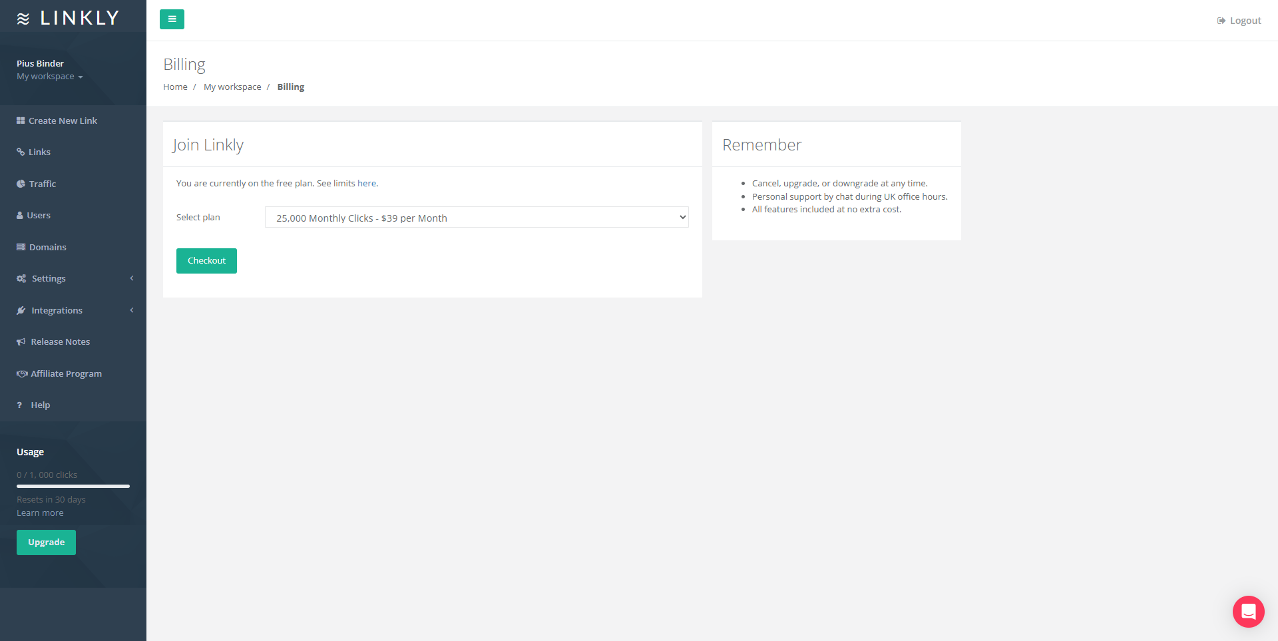Click the Checkout button

pyautogui.click(x=206, y=261)
